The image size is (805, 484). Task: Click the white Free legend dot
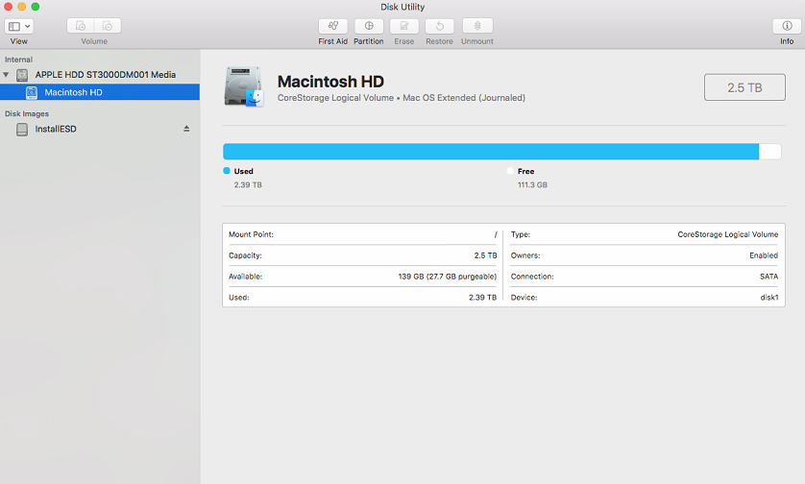click(510, 171)
